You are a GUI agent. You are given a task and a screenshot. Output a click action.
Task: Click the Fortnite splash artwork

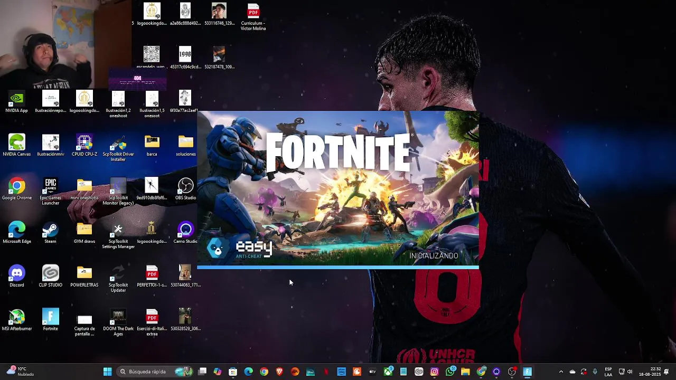point(338,188)
